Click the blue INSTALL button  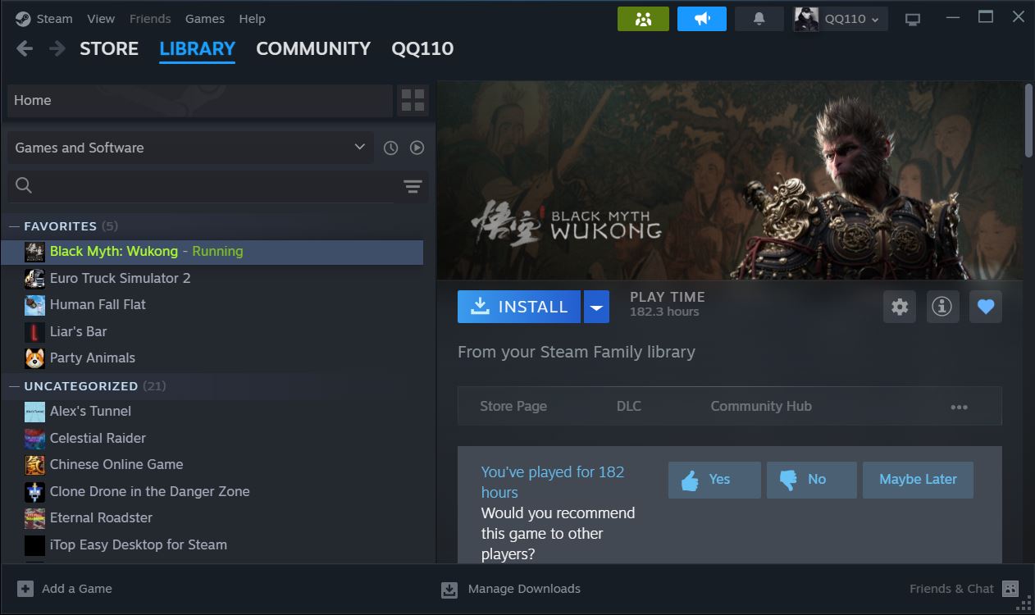[519, 307]
